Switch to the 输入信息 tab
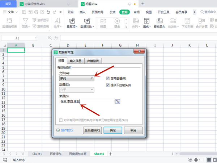 click(x=76, y=61)
